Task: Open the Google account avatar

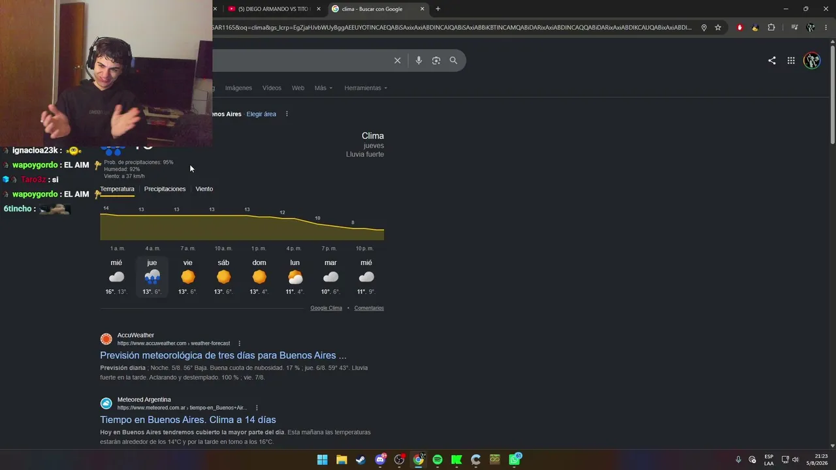Action: (812, 61)
